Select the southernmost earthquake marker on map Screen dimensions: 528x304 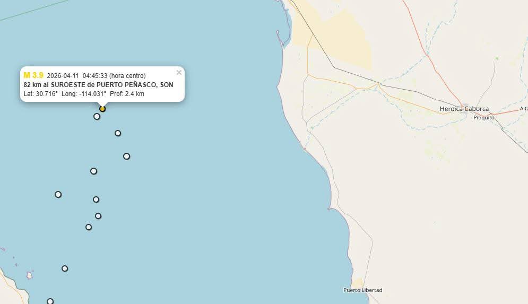click(x=50, y=301)
